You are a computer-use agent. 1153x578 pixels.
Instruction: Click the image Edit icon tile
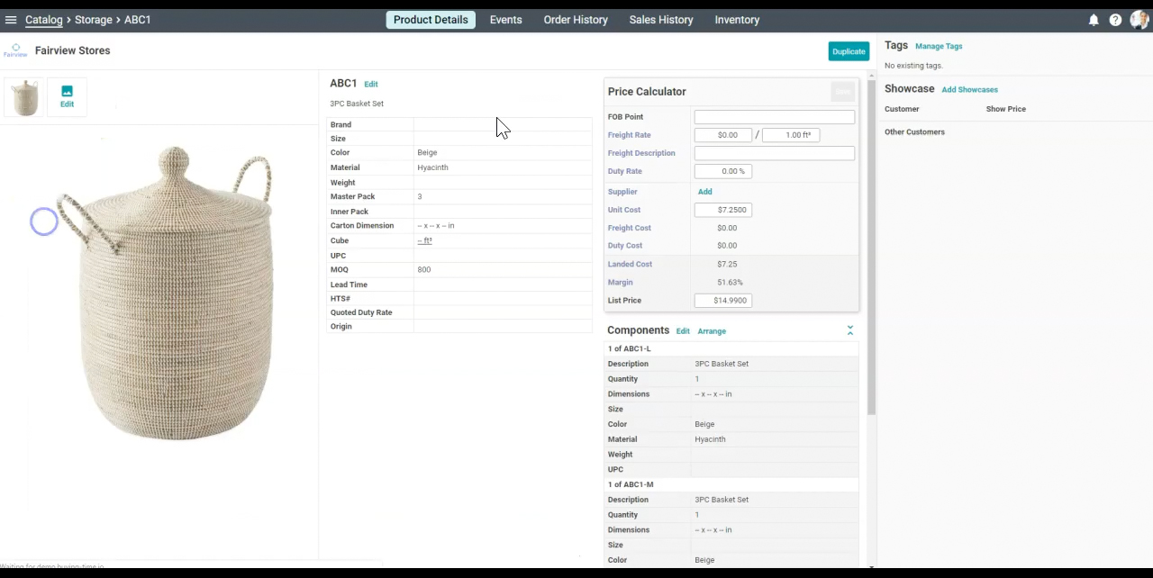tap(67, 96)
